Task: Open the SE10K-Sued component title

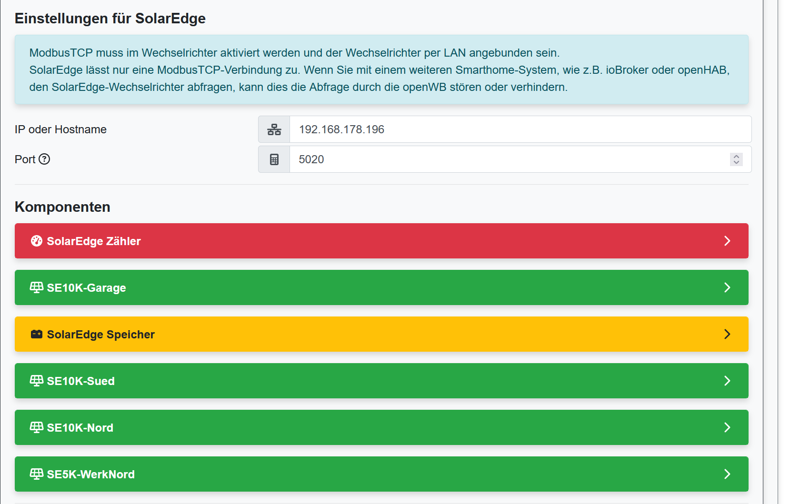Action: coord(80,381)
